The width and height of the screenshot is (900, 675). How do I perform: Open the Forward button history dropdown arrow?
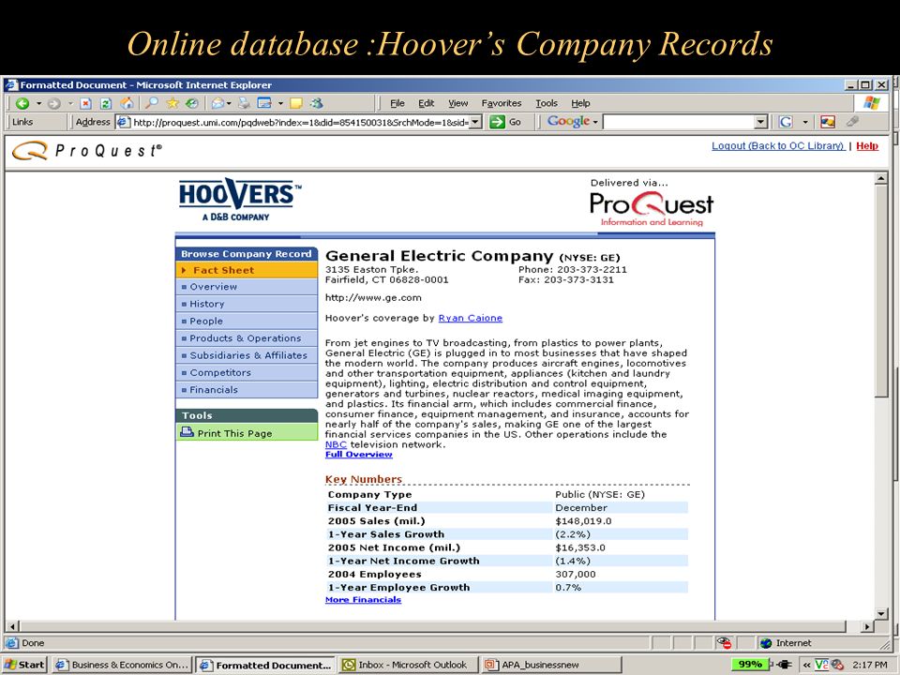[x=70, y=103]
